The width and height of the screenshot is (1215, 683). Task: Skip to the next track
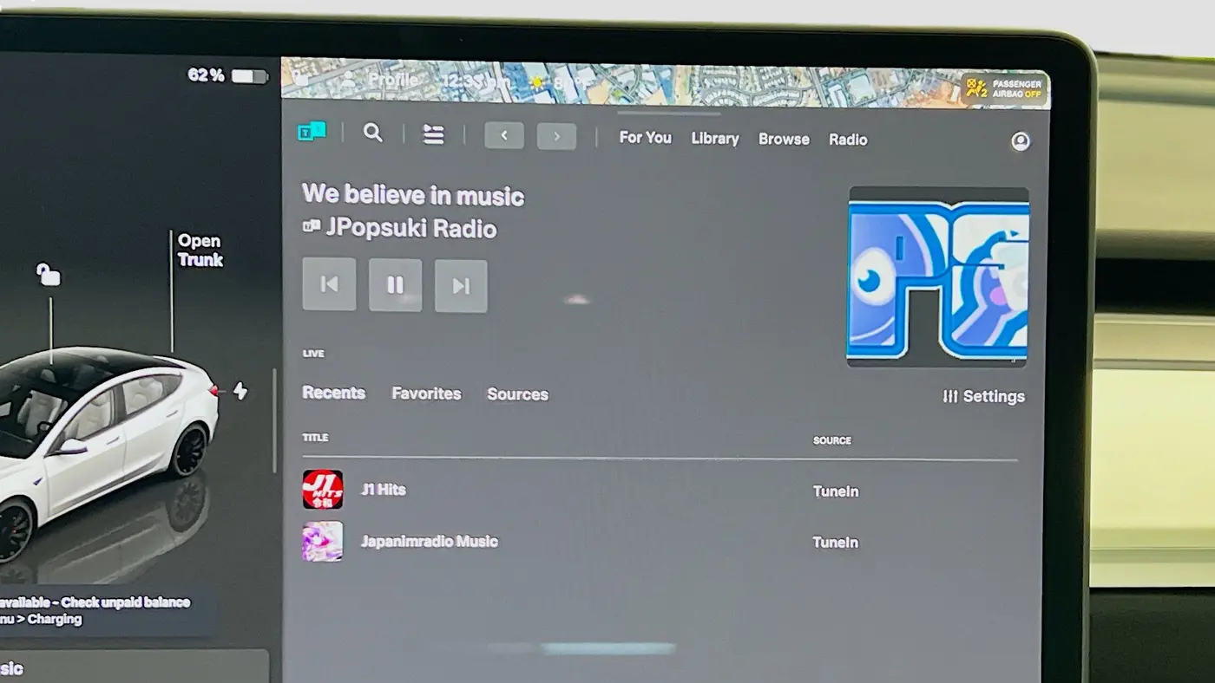coord(461,285)
